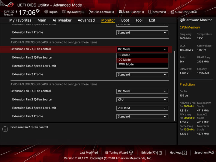Screen dimensions: 216x162
Task: Switch to Main tab
Action: tap(42, 20)
